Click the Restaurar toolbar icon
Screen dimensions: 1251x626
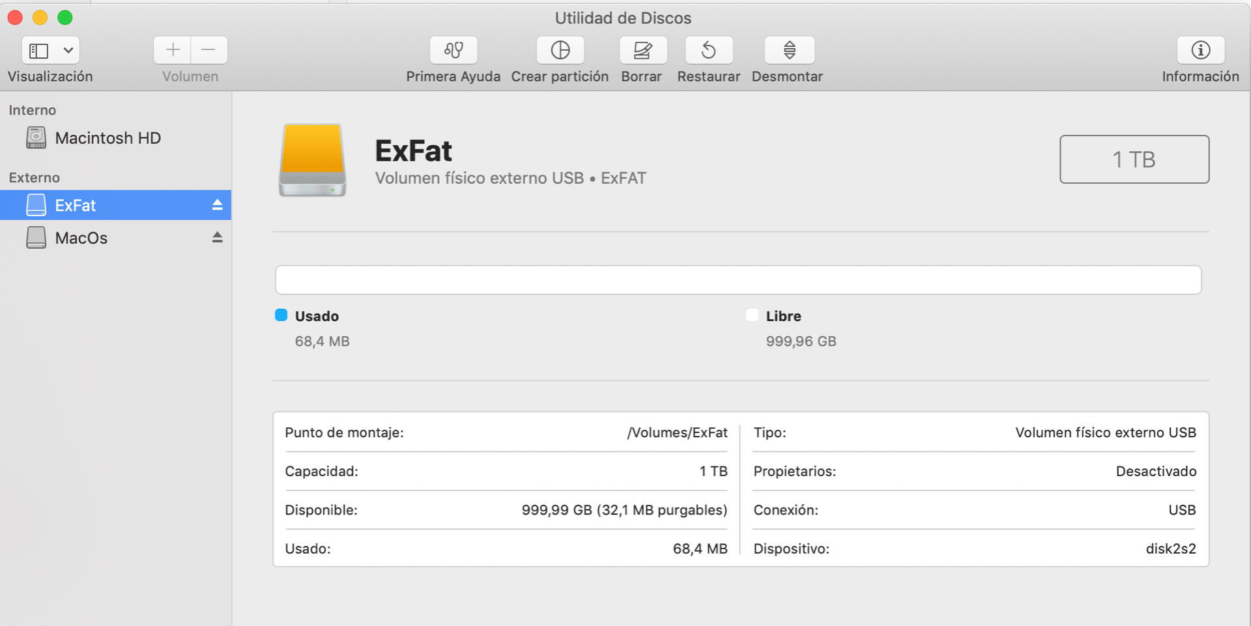709,50
